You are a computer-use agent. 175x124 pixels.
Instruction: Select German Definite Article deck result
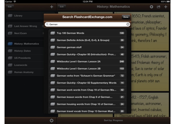[88, 40]
